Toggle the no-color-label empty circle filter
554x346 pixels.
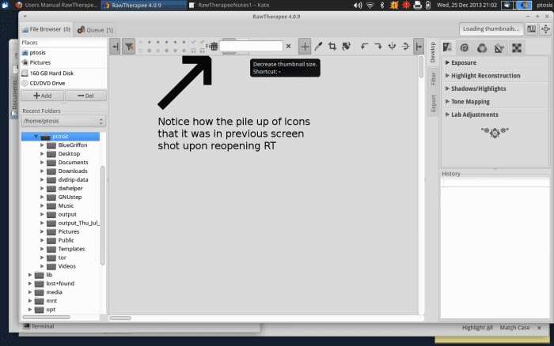click(x=141, y=51)
